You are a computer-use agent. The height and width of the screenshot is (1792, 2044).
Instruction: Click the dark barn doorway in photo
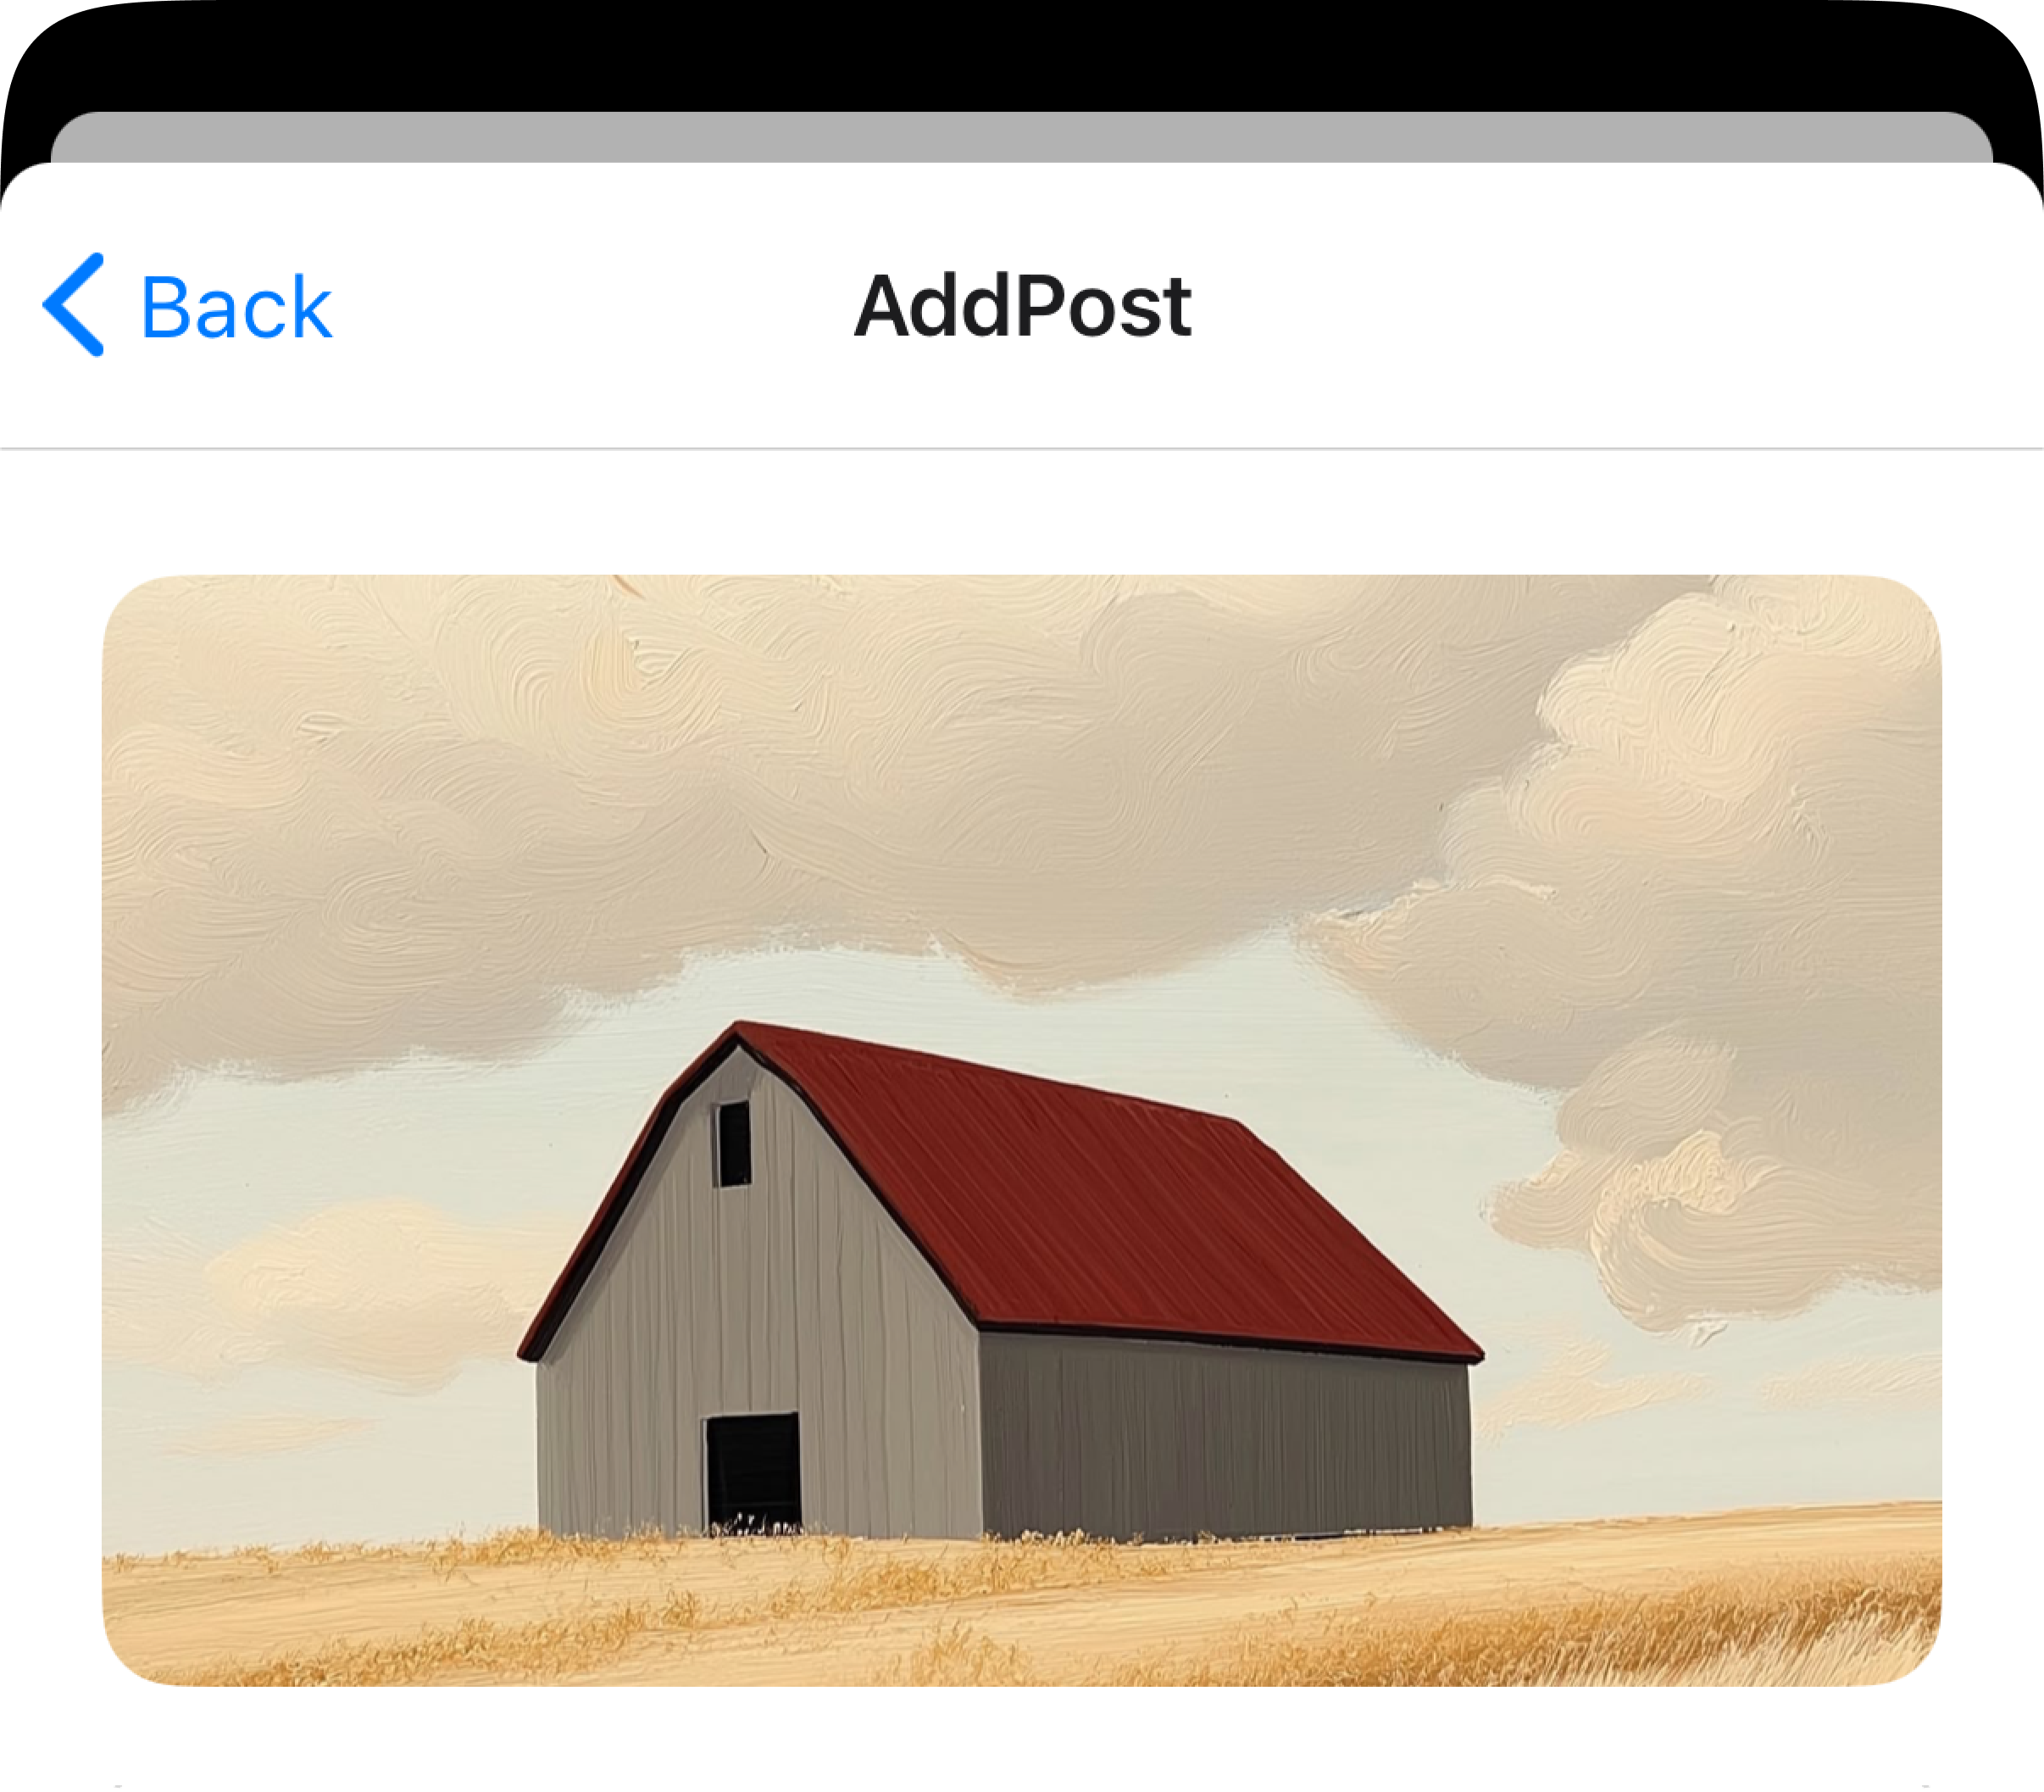click(753, 1473)
